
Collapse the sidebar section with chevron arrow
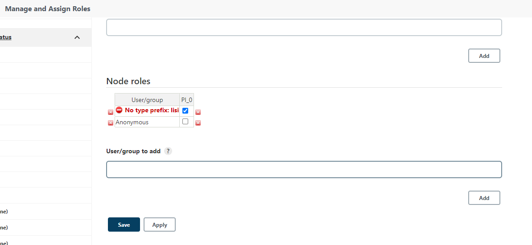[x=77, y=37]
